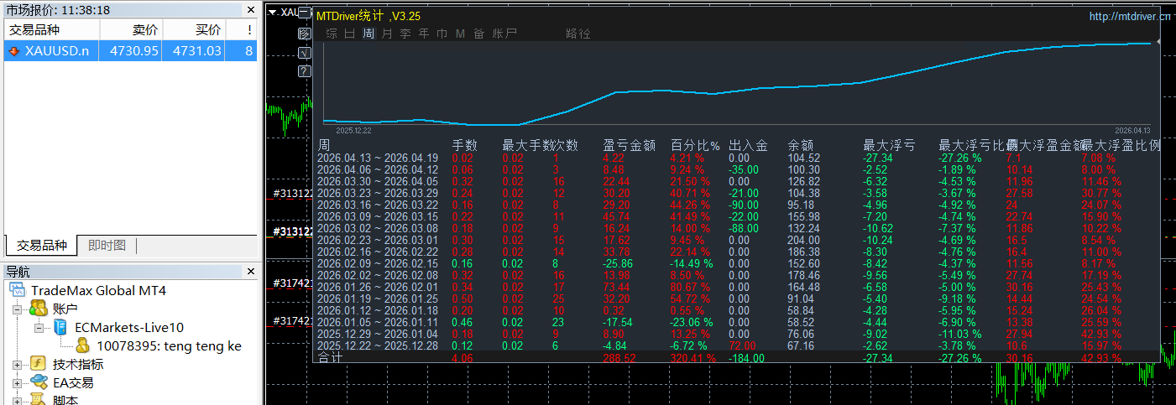Collapse the ECMarkets-Live10 tree node

click(x=39, y=328)
